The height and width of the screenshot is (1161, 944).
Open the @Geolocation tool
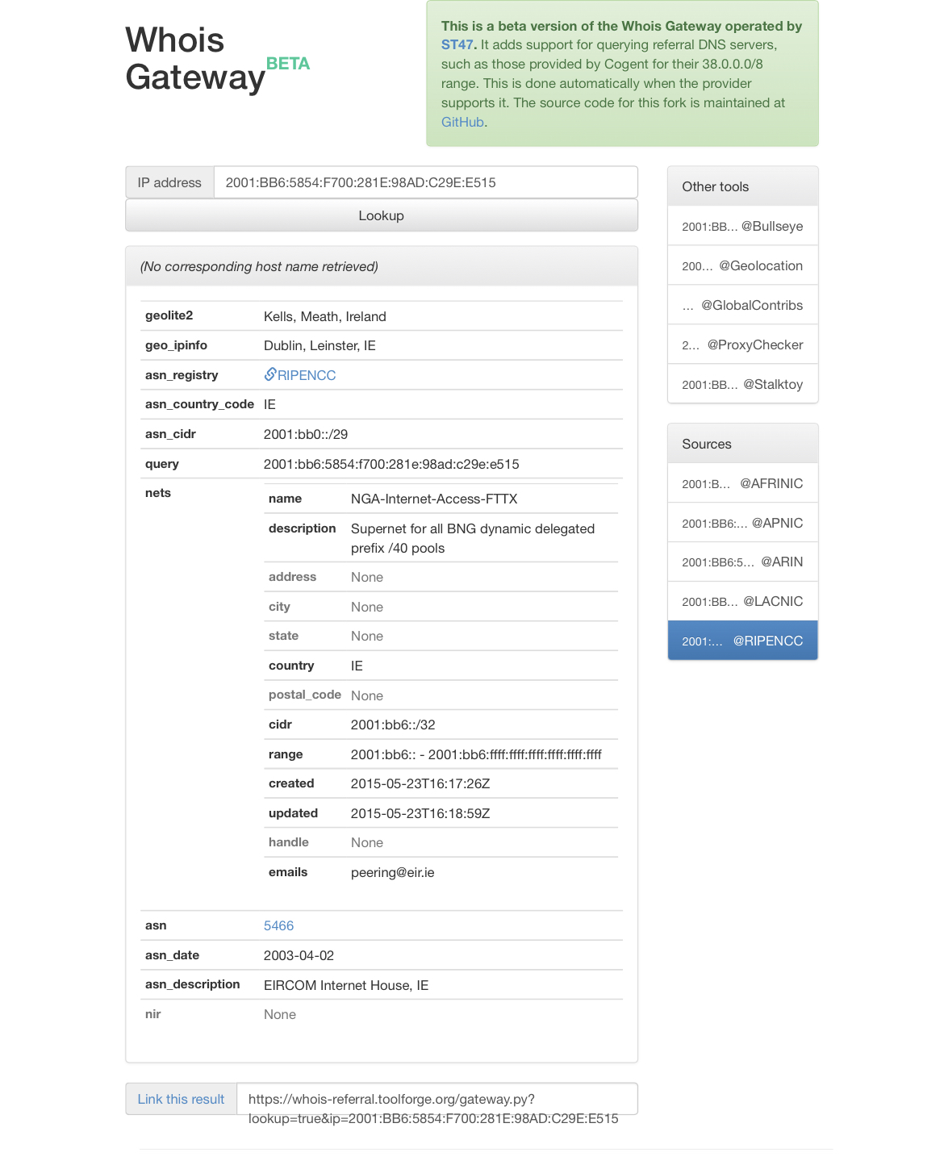coord(743,265)
